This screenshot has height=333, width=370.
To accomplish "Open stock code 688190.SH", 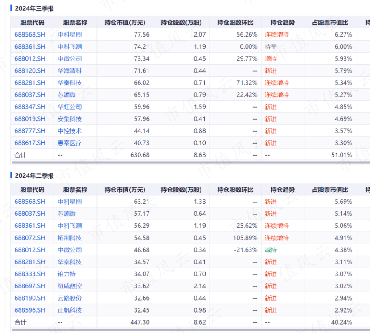I will [x=30, y=298].
